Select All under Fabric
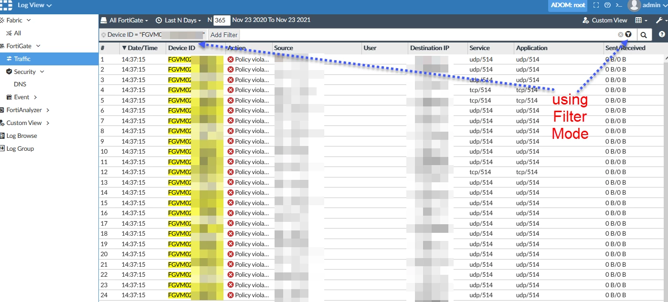Viewport: 668px width, 302px height. 17,33
